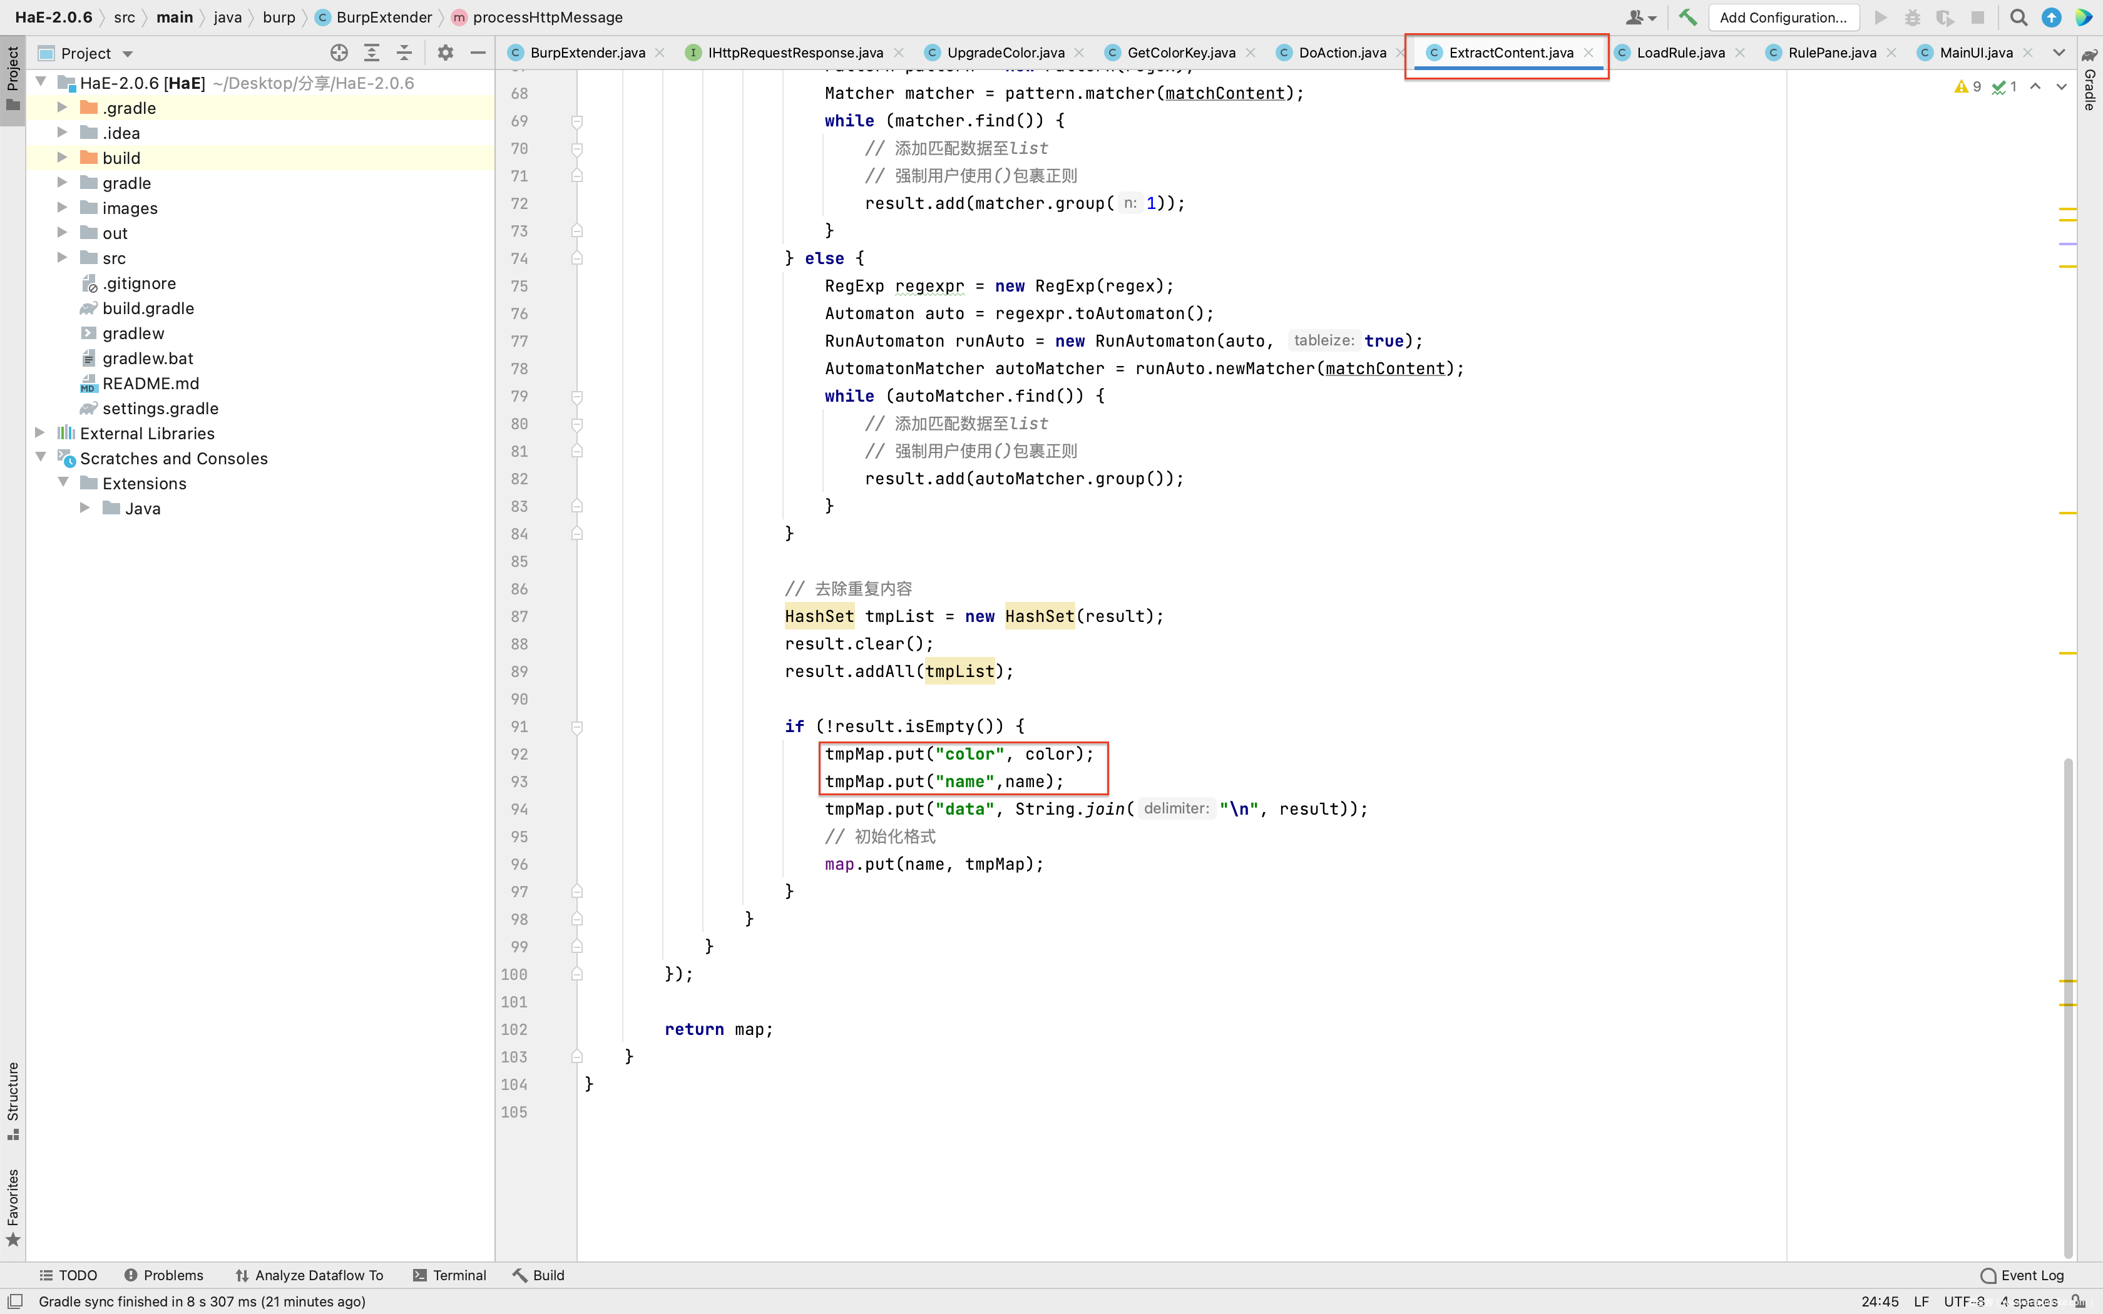Click the IDE update arrow icon
This screenshot has height=1314, width=2103.
click(x=2051, y=18)
